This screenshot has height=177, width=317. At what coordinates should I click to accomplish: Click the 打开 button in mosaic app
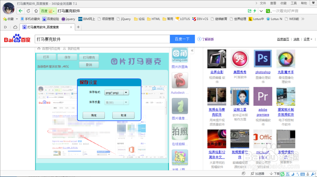pos(46,57)
